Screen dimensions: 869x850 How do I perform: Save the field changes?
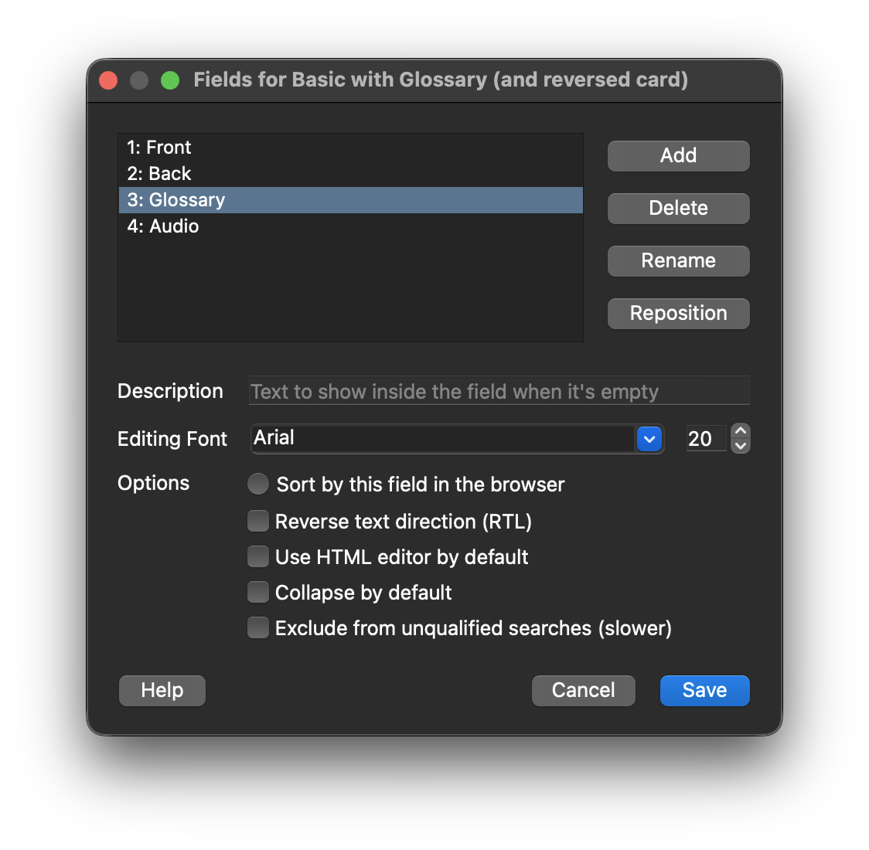point(704,691)
